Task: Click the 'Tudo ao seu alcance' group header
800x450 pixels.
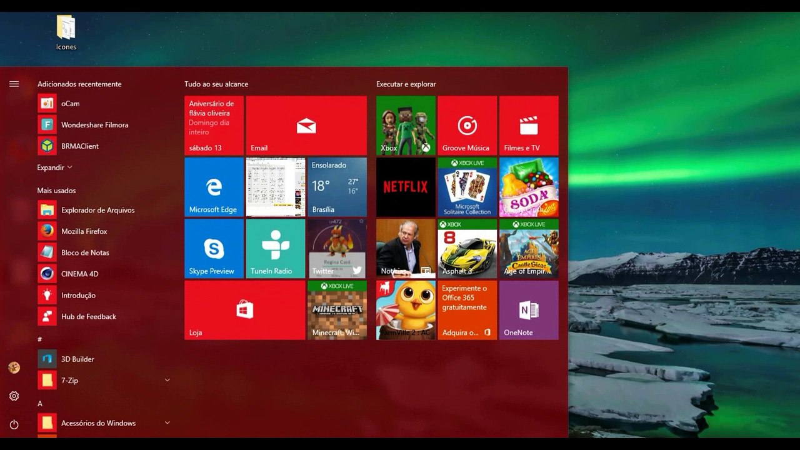Action: point(216,84)
